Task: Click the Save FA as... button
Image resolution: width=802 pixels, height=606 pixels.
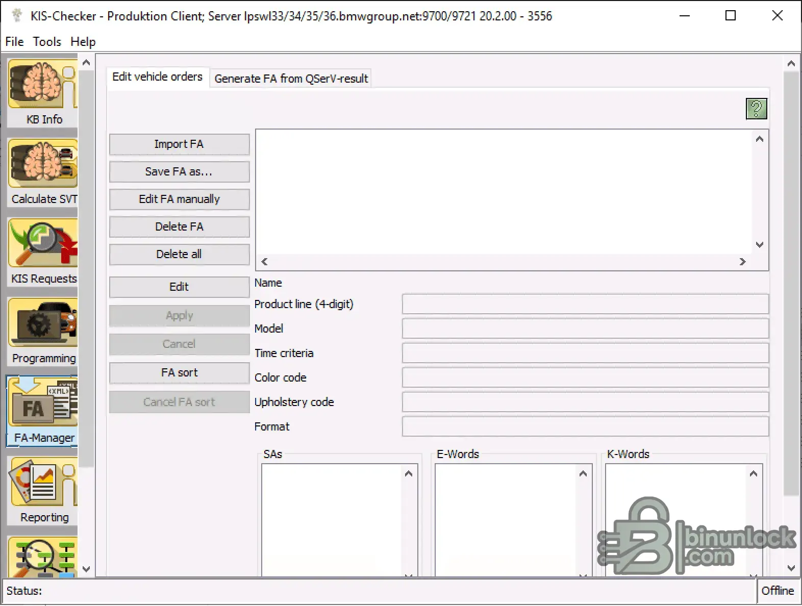Action: click(x=179, y=172)
